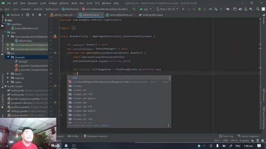Hide the Project panel with minus icon
The width and height of the screenshot is (266, 149).
[x=45, y=15]
